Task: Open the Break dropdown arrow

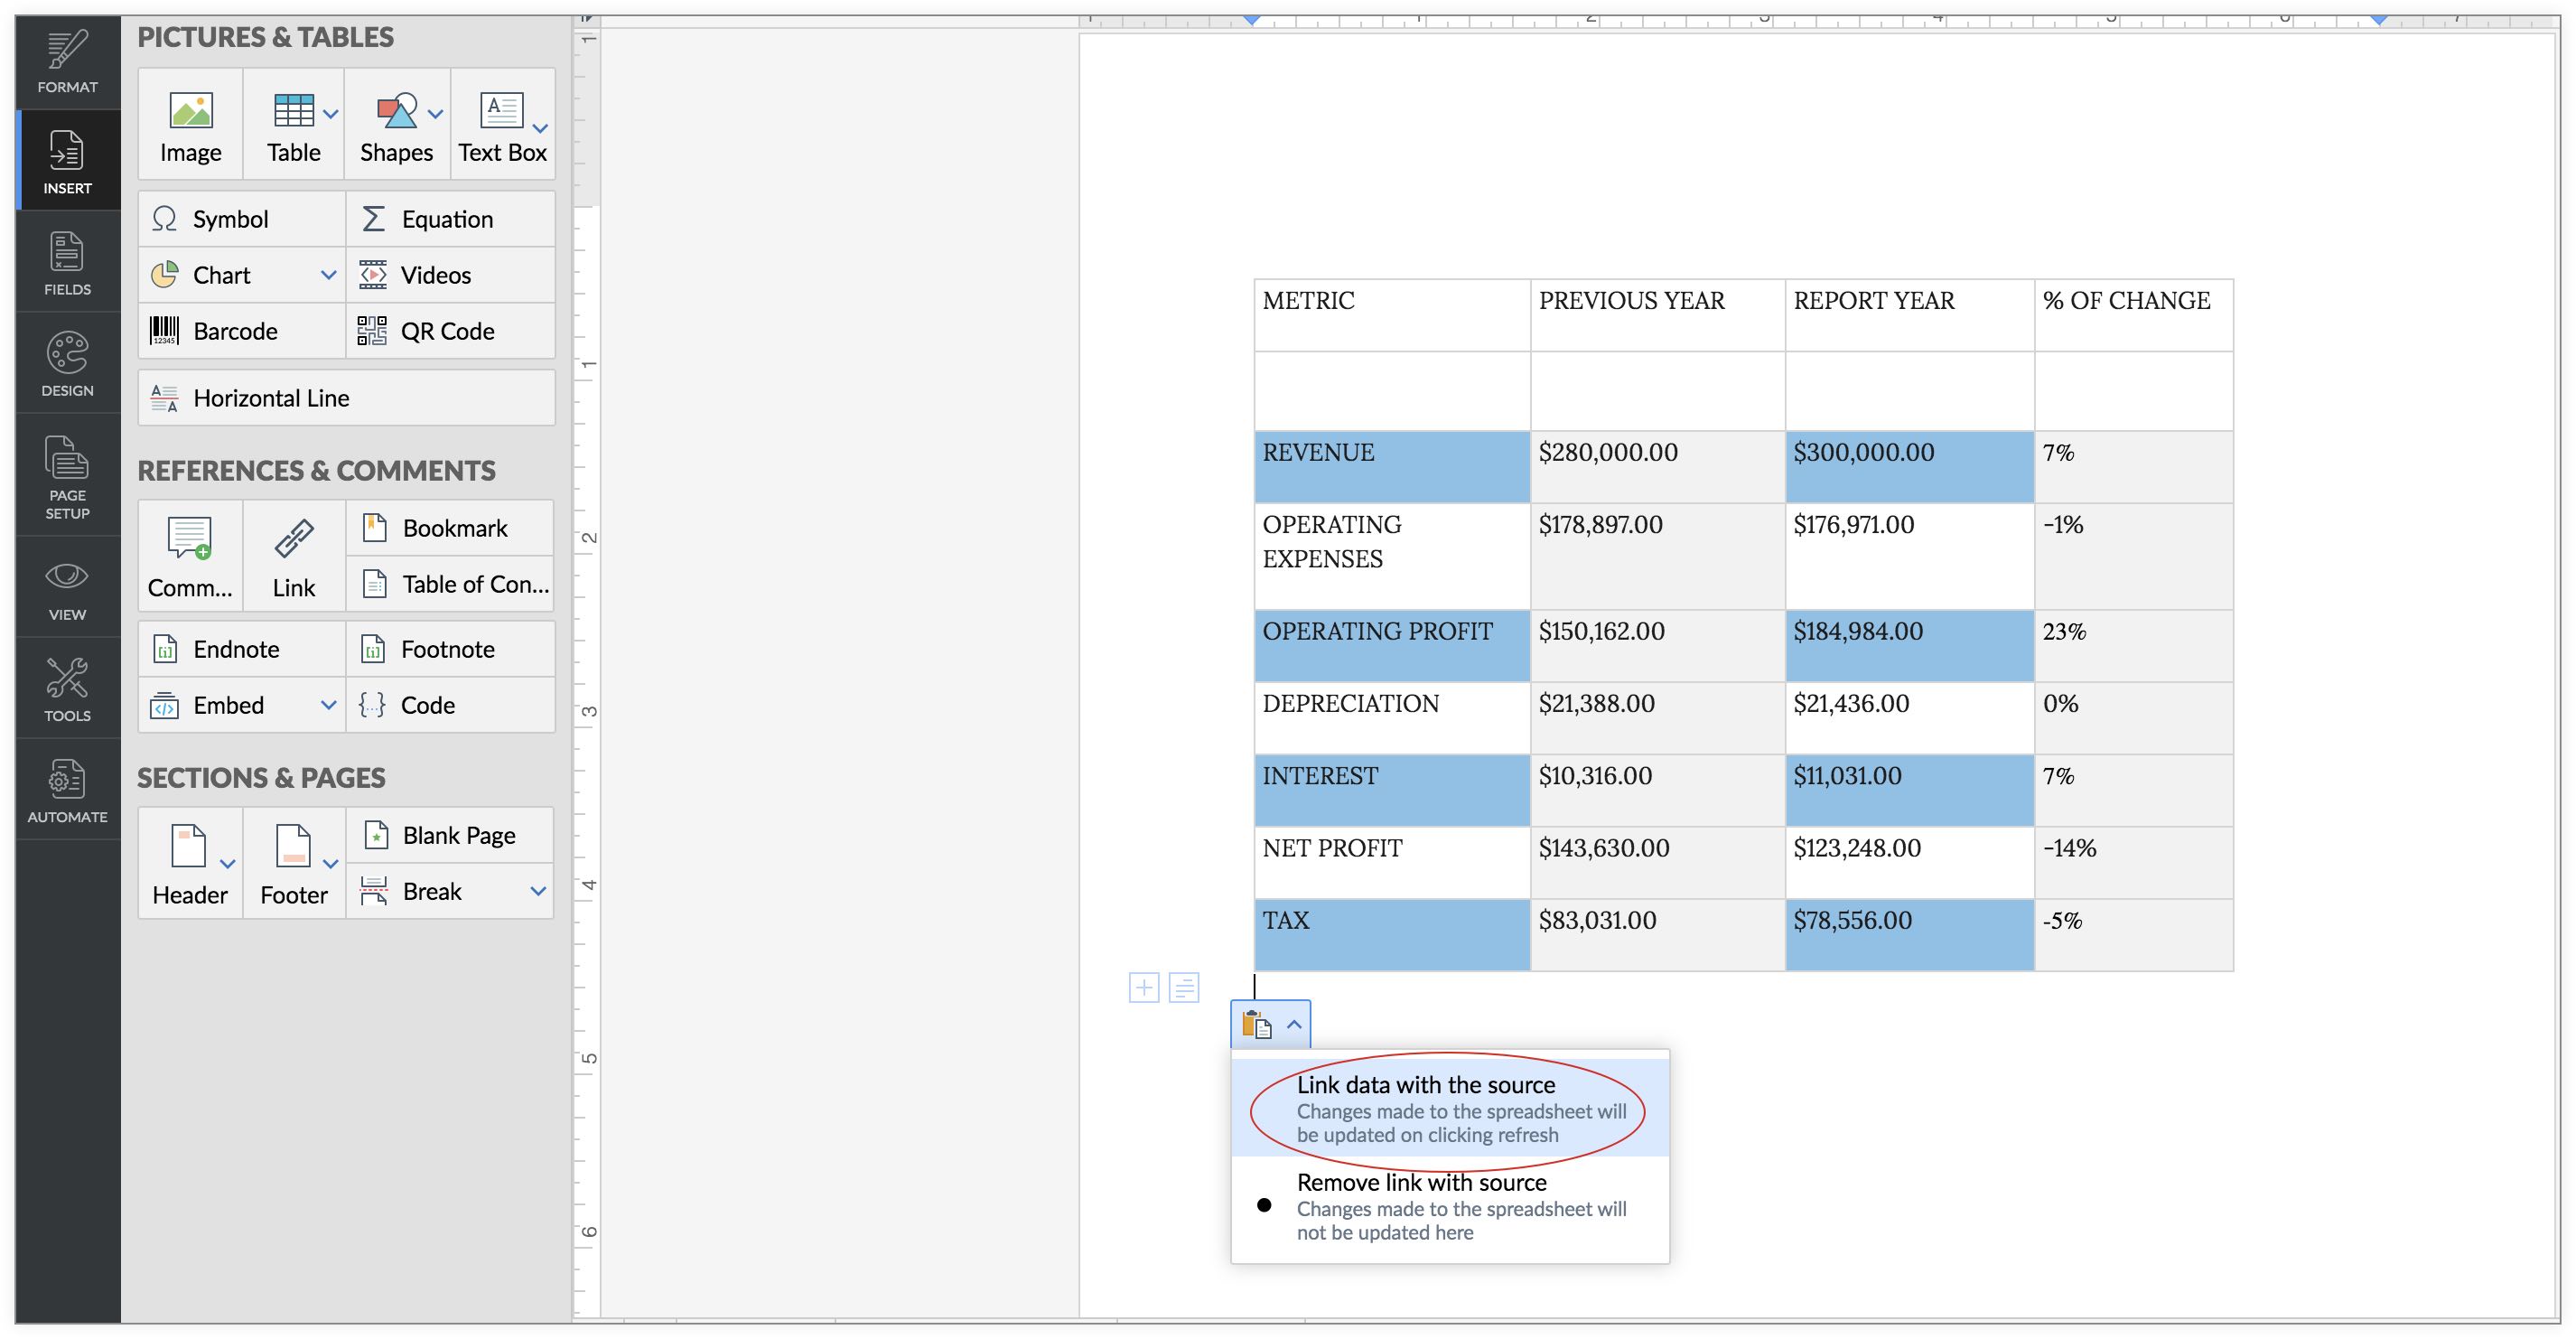Action: coord(538,891)
